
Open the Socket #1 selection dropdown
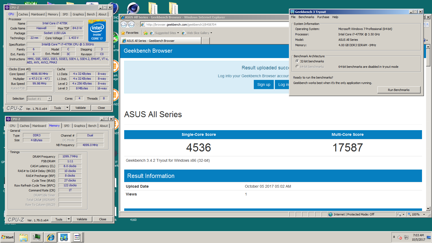(50, 99)
